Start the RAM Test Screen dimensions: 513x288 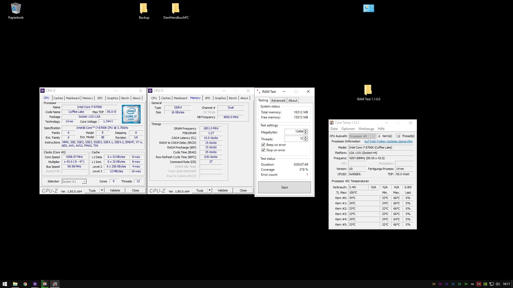point(284,187)
